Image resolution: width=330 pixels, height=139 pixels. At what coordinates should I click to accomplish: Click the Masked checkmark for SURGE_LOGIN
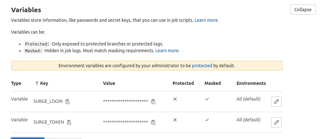click(207, 99)
